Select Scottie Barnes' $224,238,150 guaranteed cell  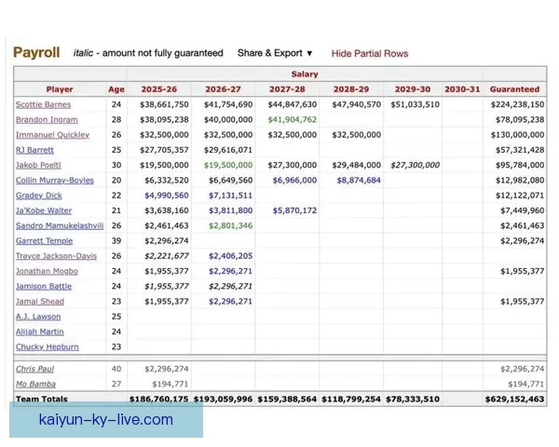[517, 104]
